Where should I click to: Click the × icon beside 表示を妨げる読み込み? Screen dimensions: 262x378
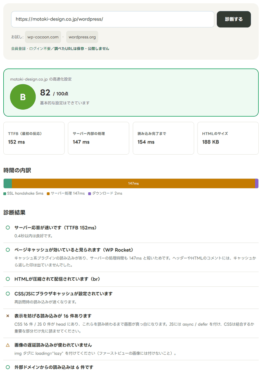[x=8, y=316]
